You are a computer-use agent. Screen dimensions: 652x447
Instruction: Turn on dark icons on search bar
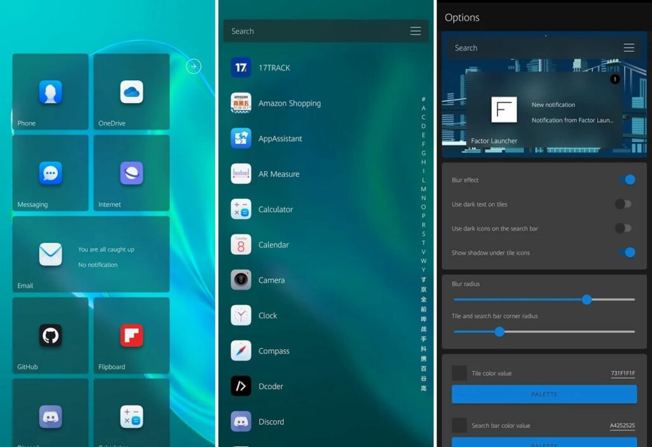623,229
